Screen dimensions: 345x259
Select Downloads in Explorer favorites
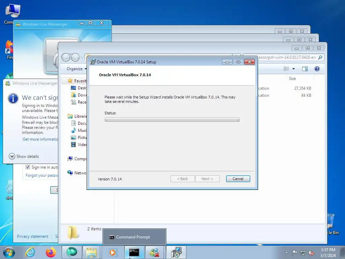tap(79, 95)
